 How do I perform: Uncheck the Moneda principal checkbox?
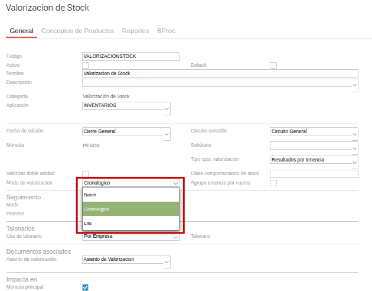(x=86, y=287)
